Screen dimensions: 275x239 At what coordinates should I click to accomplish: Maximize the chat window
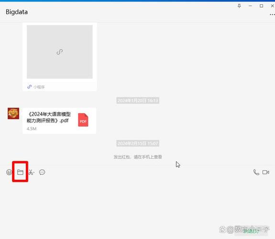(261, 6)
